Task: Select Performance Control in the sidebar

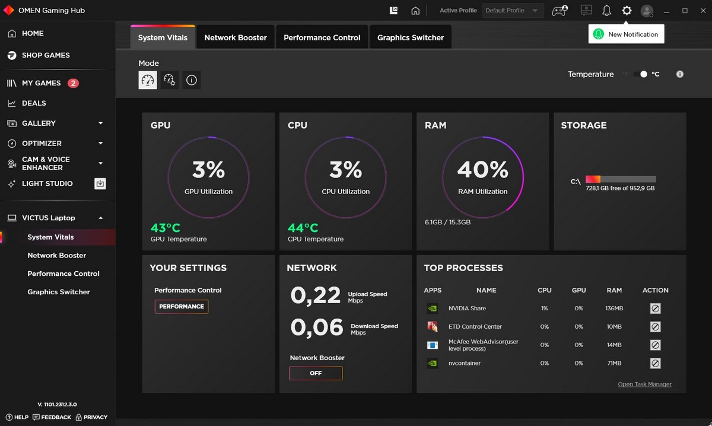Action: click(x=63, y=274)
